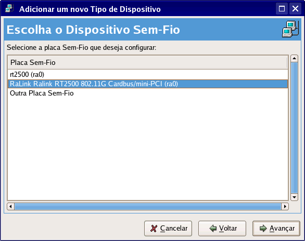Viewport: 305px width, 241px height.
Task: Click the network computers icon in blue header
Action: tap(290, 29)
